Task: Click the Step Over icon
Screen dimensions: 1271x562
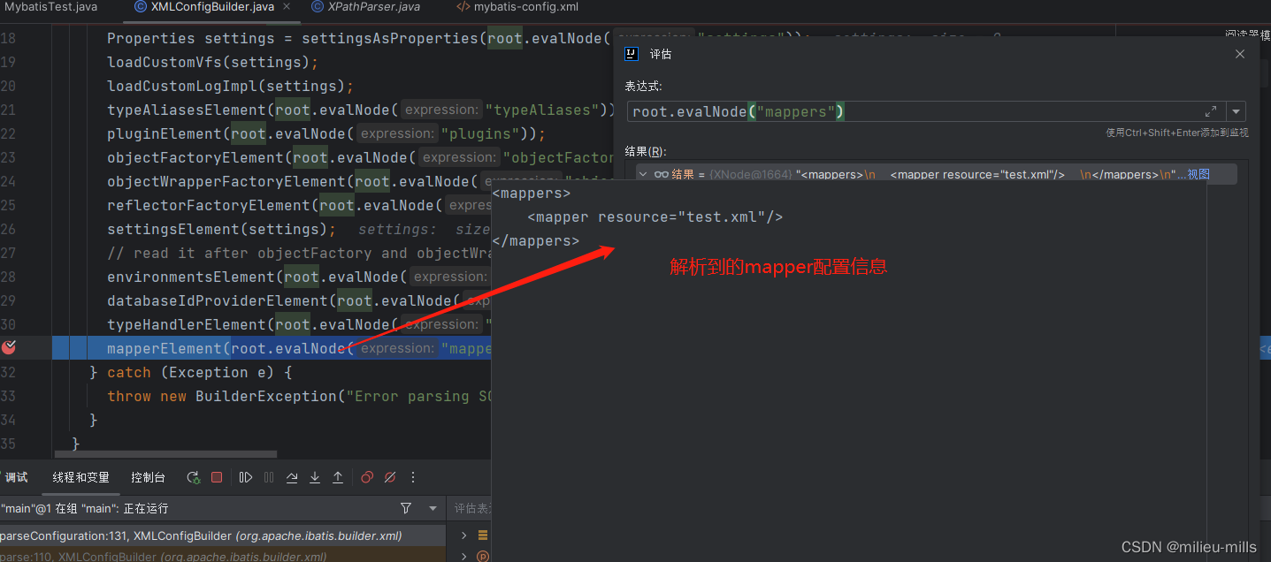Action: point(292,477)
